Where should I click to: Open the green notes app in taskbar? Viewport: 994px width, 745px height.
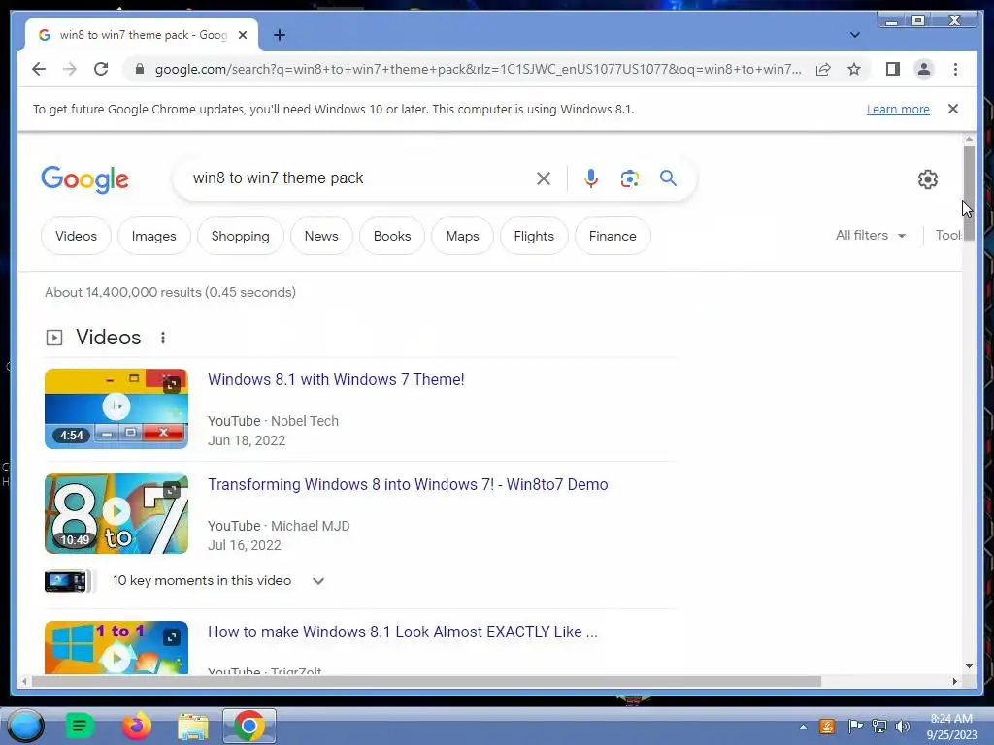[x=80, y=726]
